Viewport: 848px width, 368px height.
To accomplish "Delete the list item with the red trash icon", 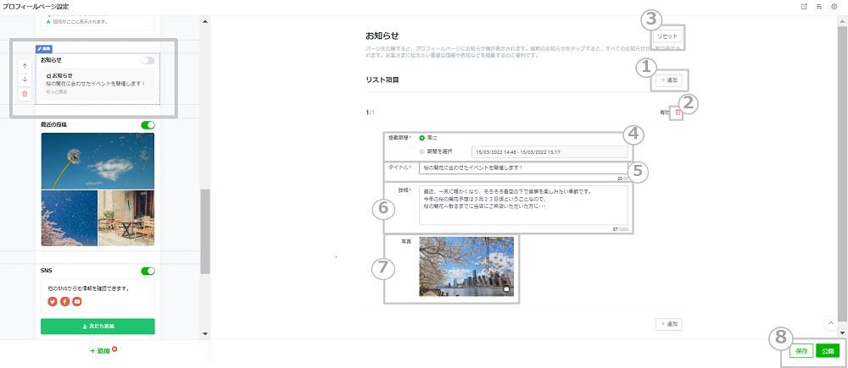I will (x=678, y=113).
